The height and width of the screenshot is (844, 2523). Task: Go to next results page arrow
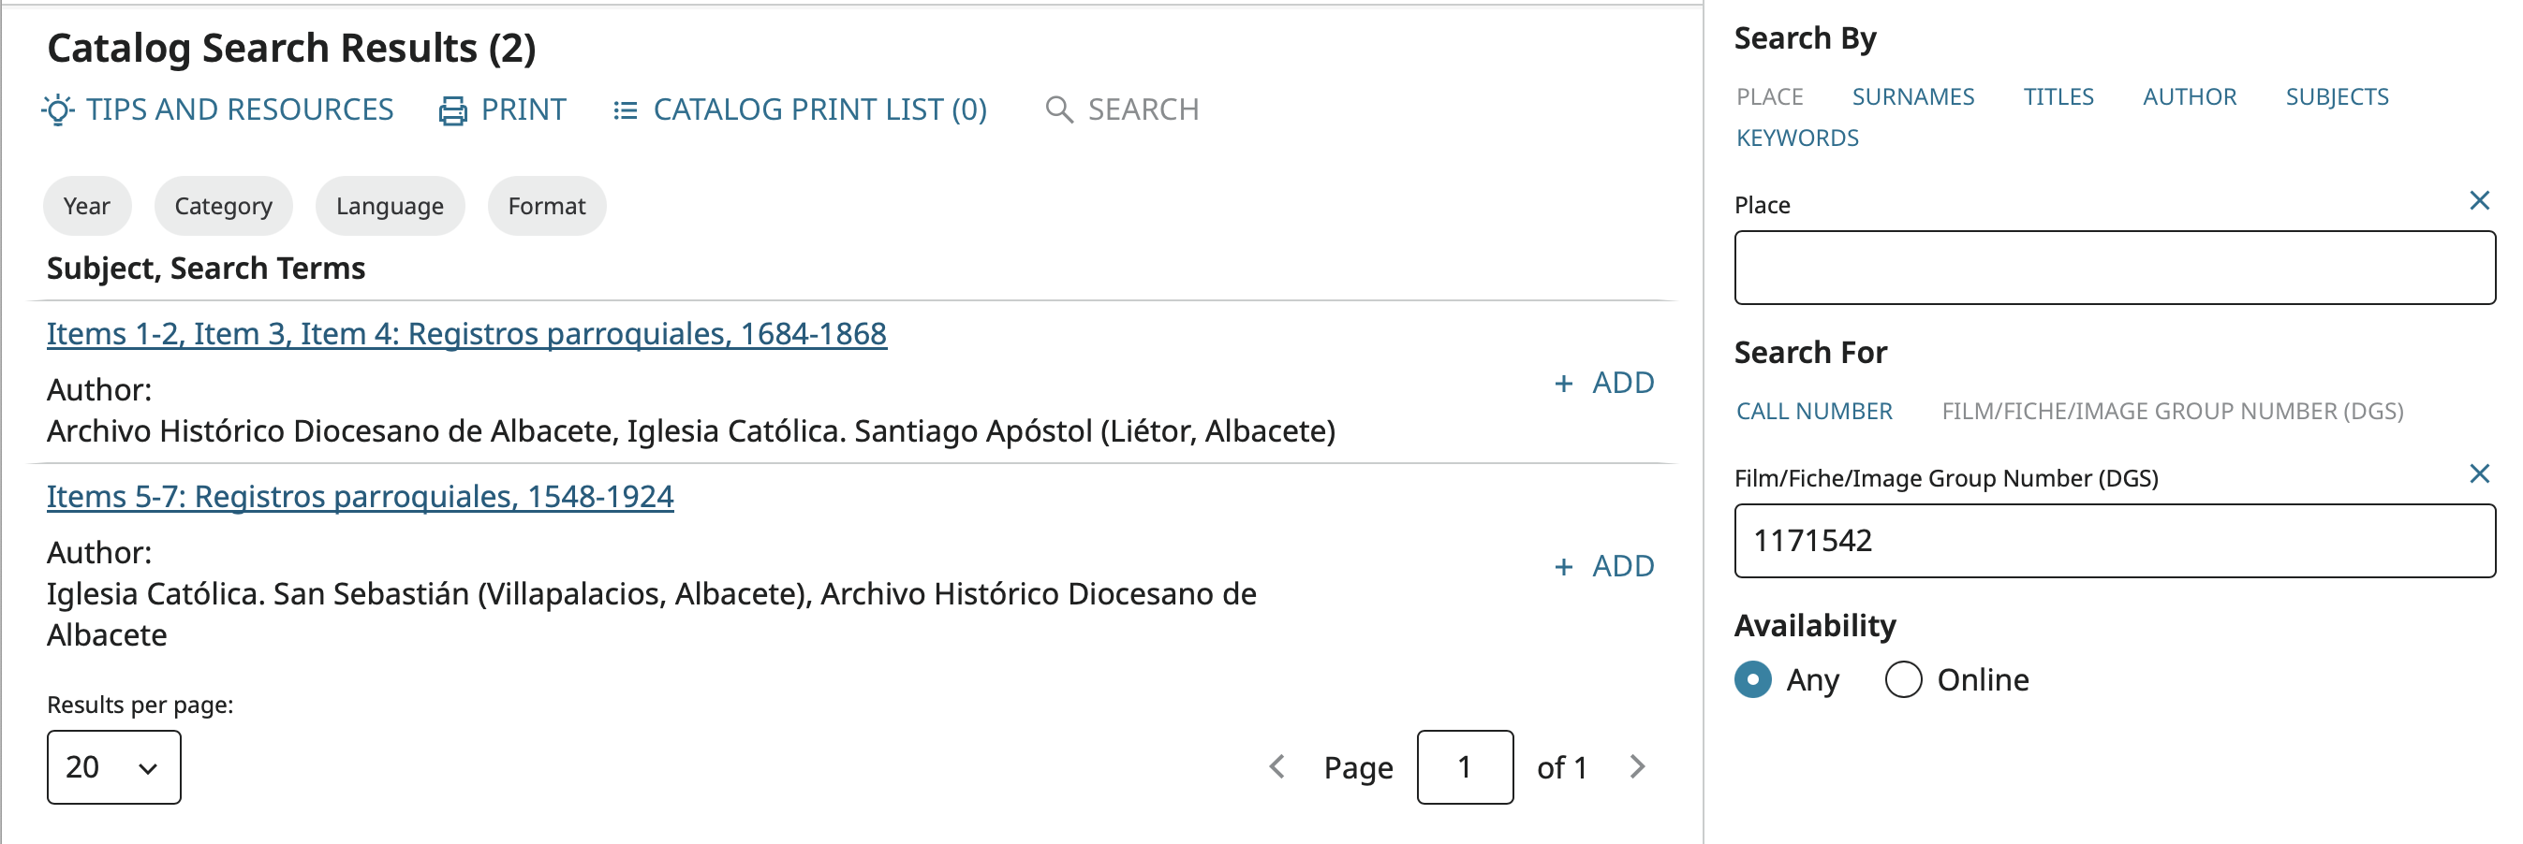click(1637, 766)
